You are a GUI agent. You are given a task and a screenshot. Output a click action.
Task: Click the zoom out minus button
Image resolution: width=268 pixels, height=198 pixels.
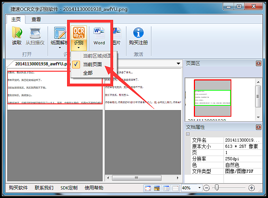point(206,188)
